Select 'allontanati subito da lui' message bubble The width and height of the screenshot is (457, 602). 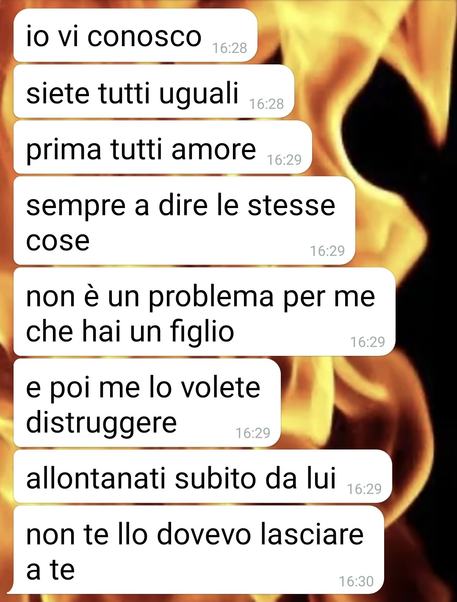tap(202, 477)
